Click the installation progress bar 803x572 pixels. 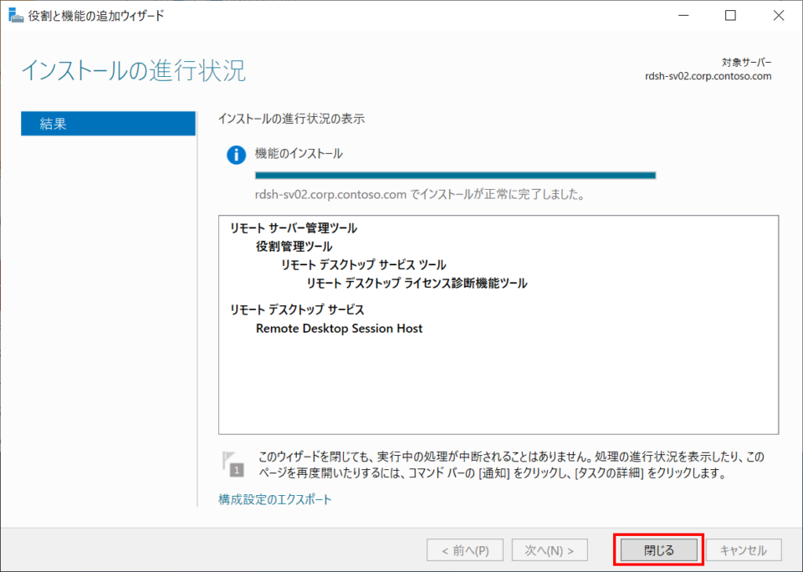(x=455, y=176)
